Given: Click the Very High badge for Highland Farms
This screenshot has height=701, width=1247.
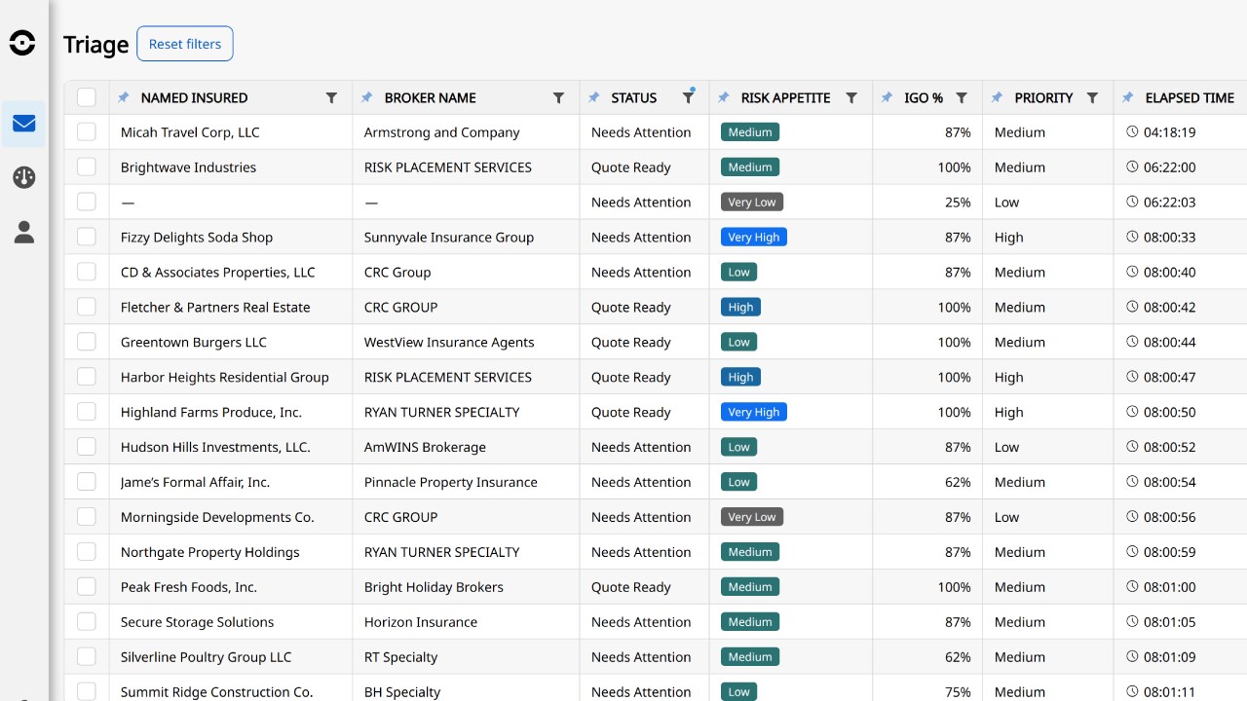Looking at the screenshot, I should point(754,412).
